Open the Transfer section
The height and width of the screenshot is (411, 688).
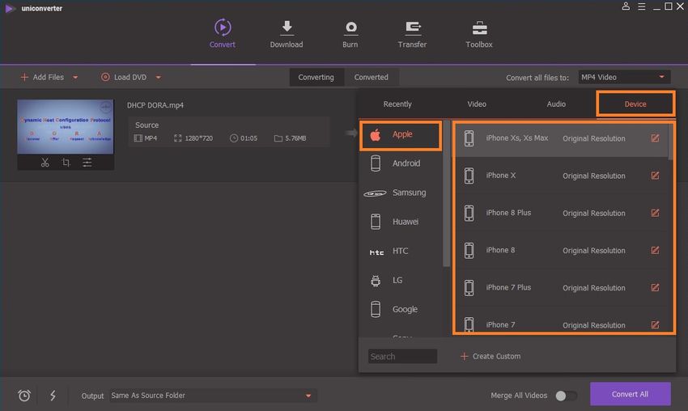pos(412,33)
